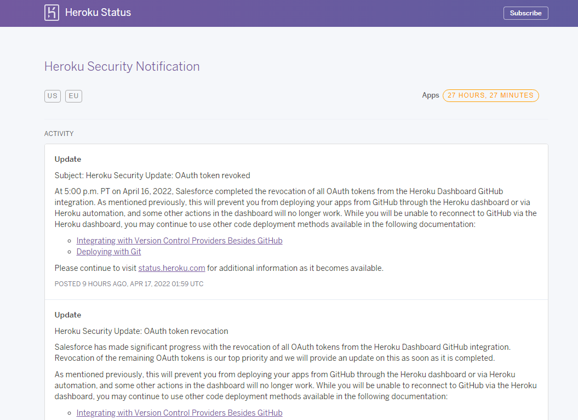578x420 pixels.
Task: Click the '27 HOURS, 27 MINUTES' Apps status badge
Action: (490, 95)
